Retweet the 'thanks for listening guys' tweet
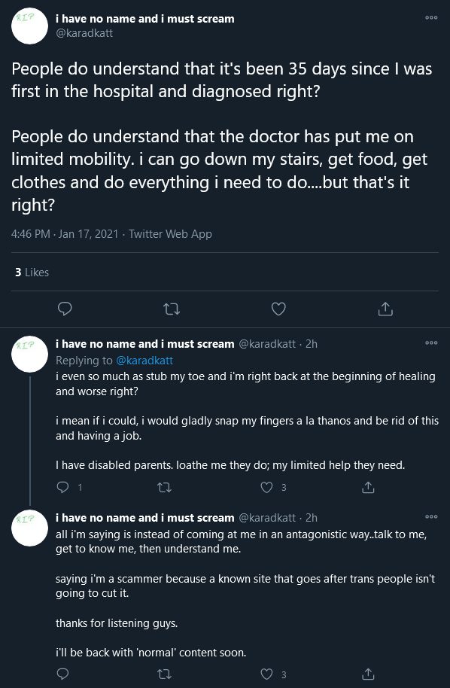The image size is (450, 688). [x=165, y=674]
